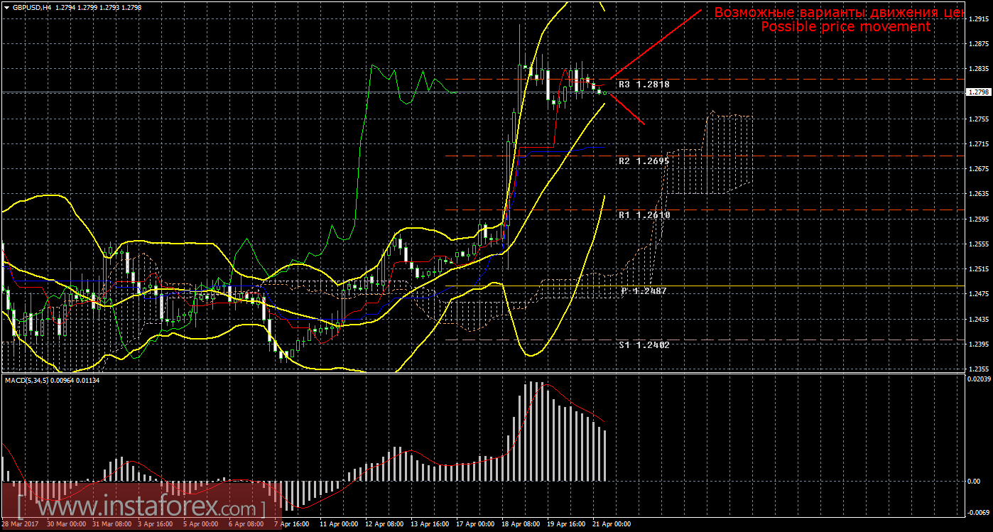Click the '11 Apr 00:00' time label
The height and width of the screenshot is (532, 993).
338,525
